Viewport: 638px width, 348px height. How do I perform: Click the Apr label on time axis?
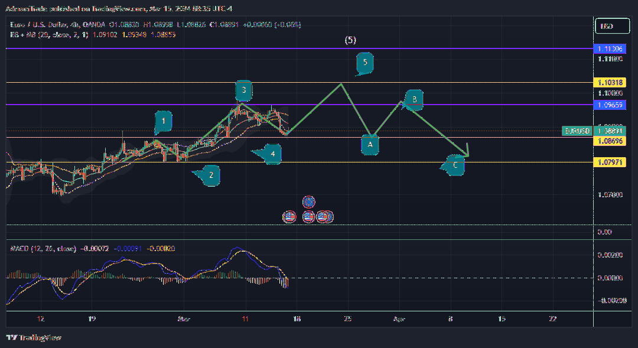pyautogui.click(x=399, y=319)
